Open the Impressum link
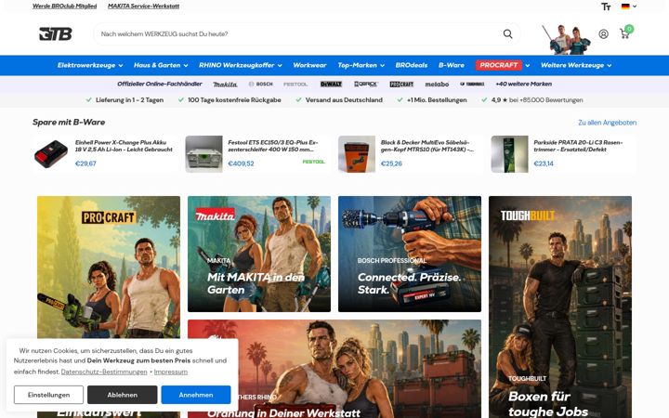669x418 pixels. point(171,372)
